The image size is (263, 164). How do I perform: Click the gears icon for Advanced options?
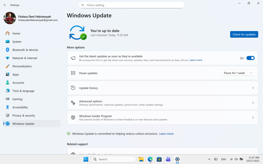pyautogui.click(x=73, y=103)
